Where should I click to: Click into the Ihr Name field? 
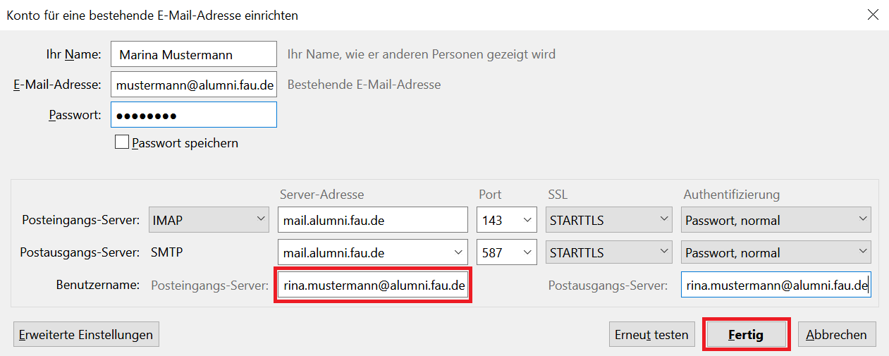pyautogui.click(x=194, y=54)
